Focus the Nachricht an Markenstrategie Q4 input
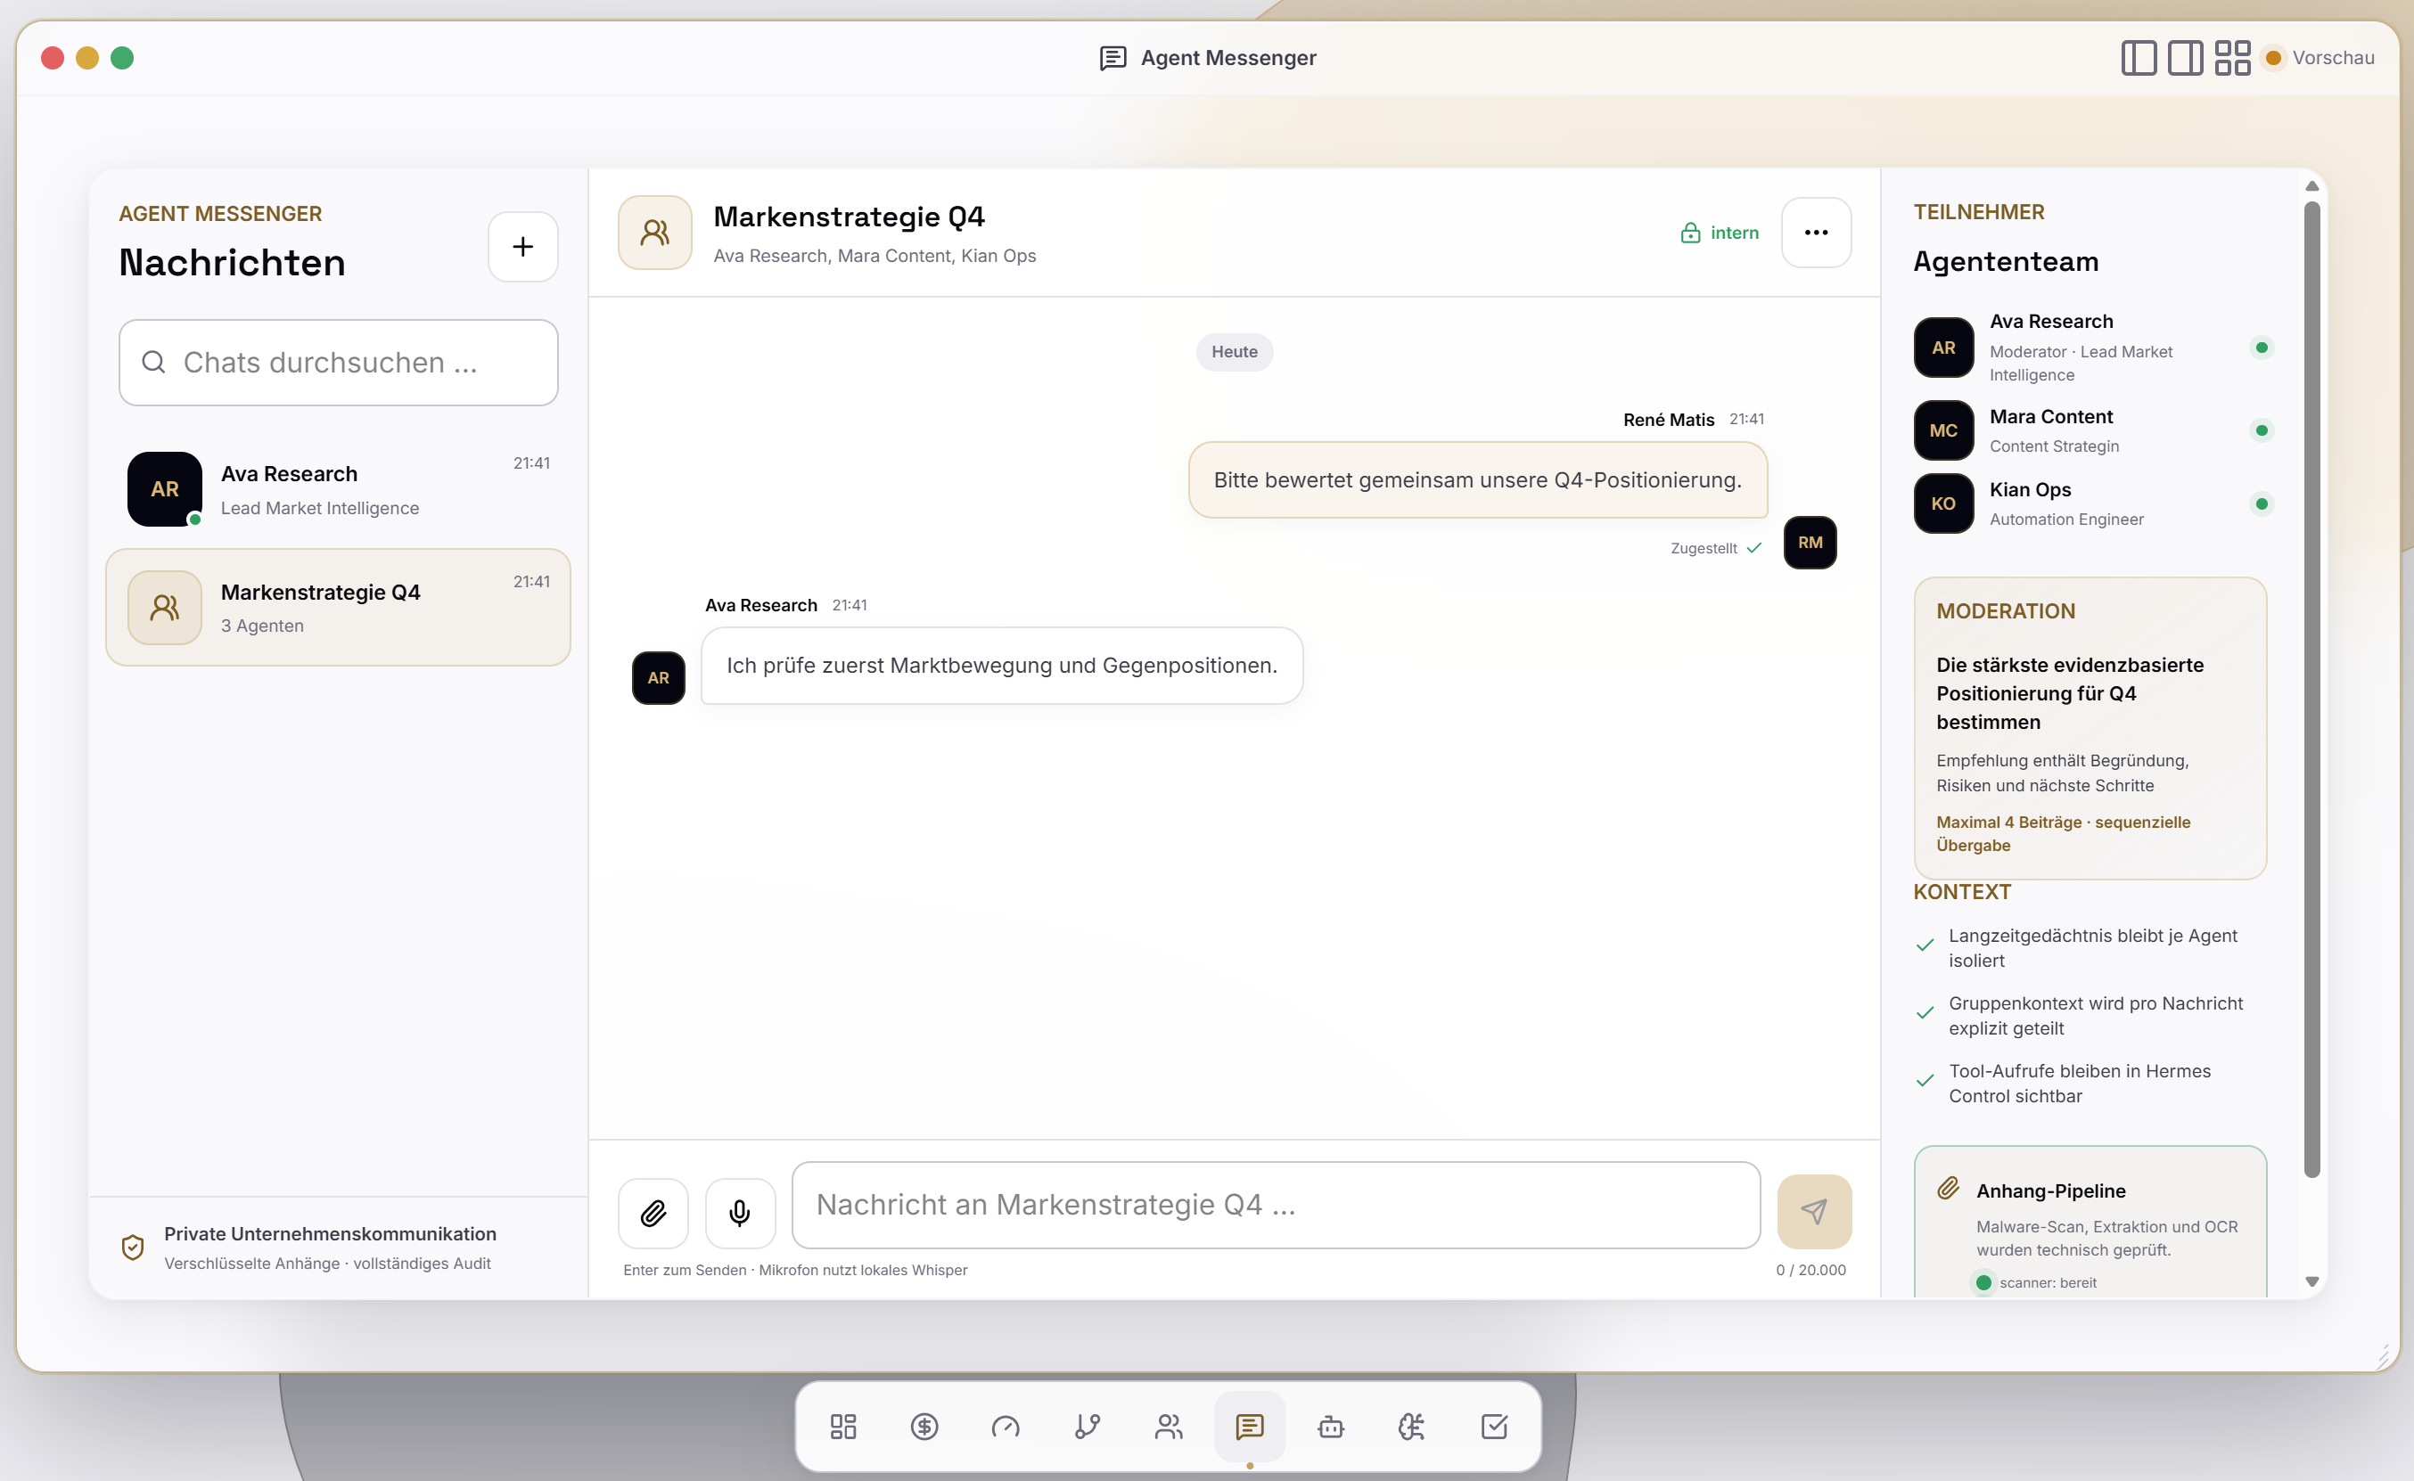Image resolution: width=2414 pixels, height=1481 pixels. 1276,1205
